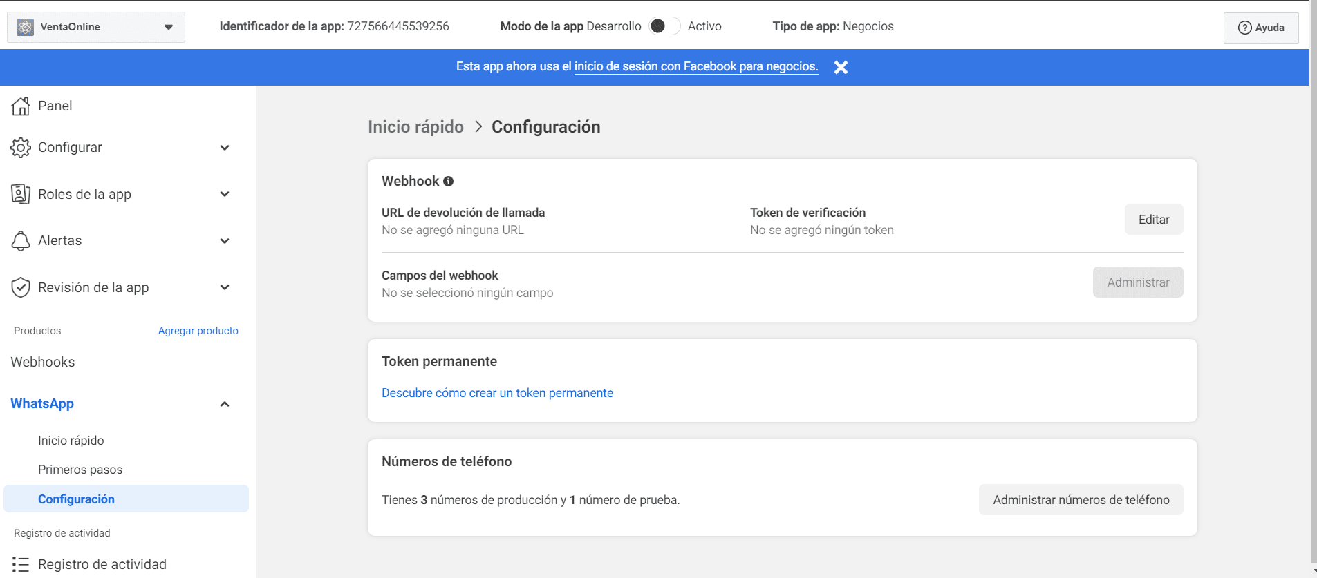Click the No se agregó ningún token text
The image size is (1317, 578).
point(822,230)
